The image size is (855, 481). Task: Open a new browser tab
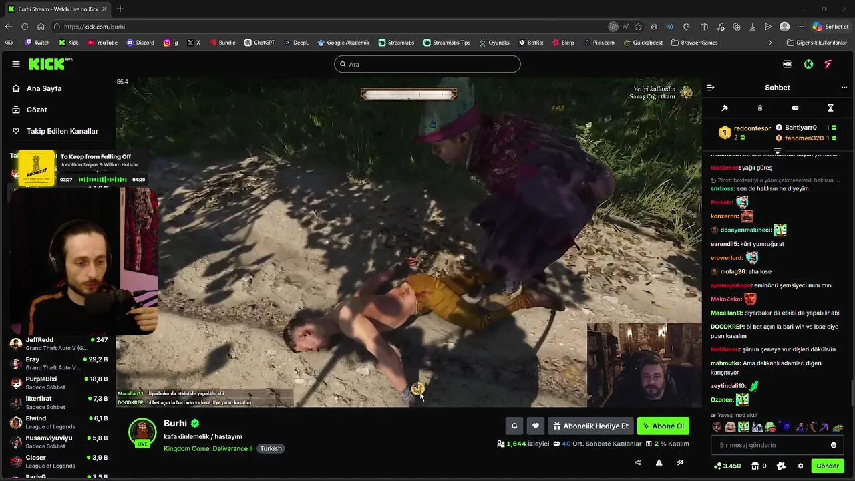point(120,9)
